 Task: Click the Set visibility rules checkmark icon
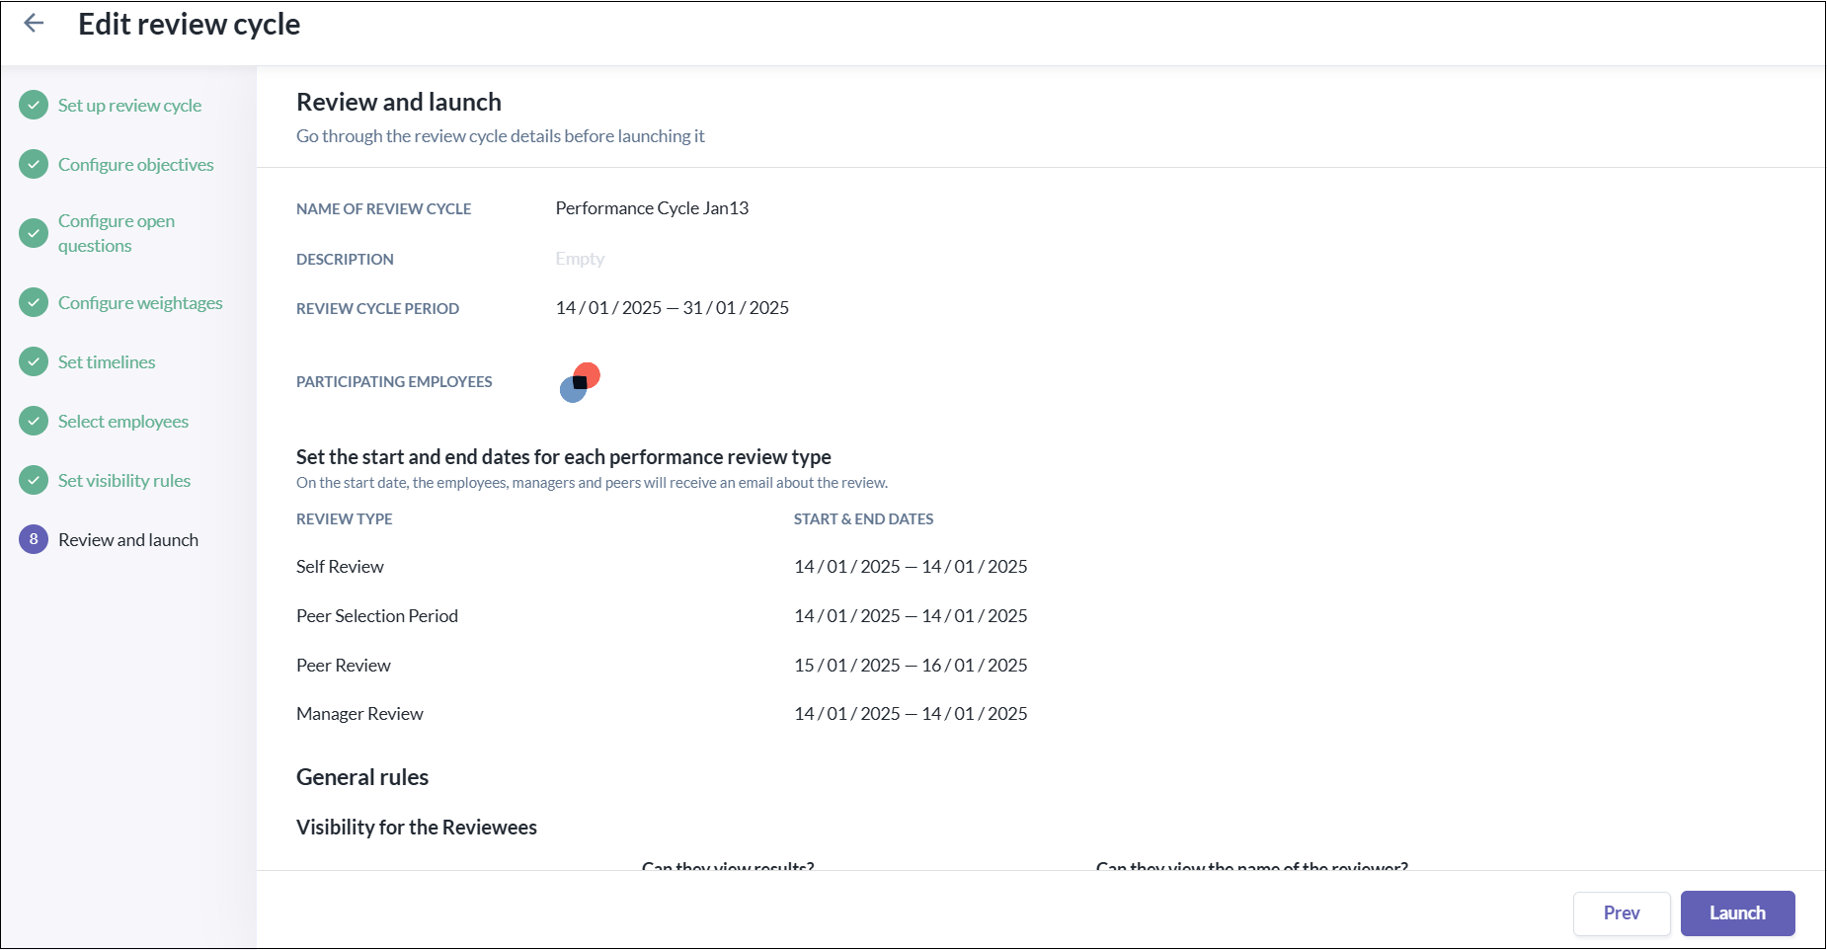pos(34,480)
